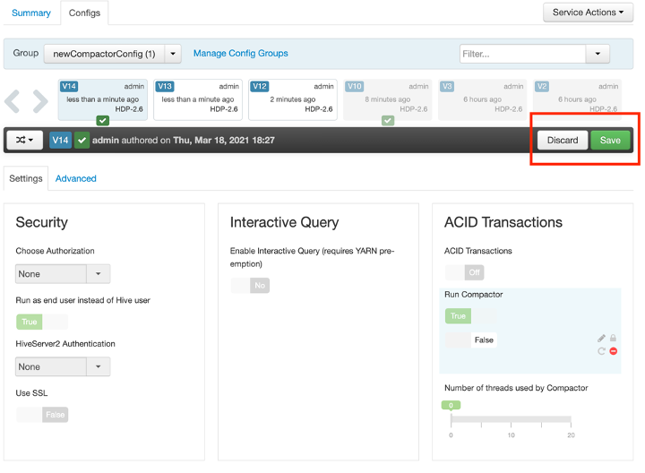Screen dimensions: 645x473
Task: Click the lock icon for Run Compactor
Action: [x=613, y=338]
